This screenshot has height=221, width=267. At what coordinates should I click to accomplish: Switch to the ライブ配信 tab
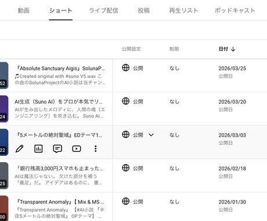[103, 10]
